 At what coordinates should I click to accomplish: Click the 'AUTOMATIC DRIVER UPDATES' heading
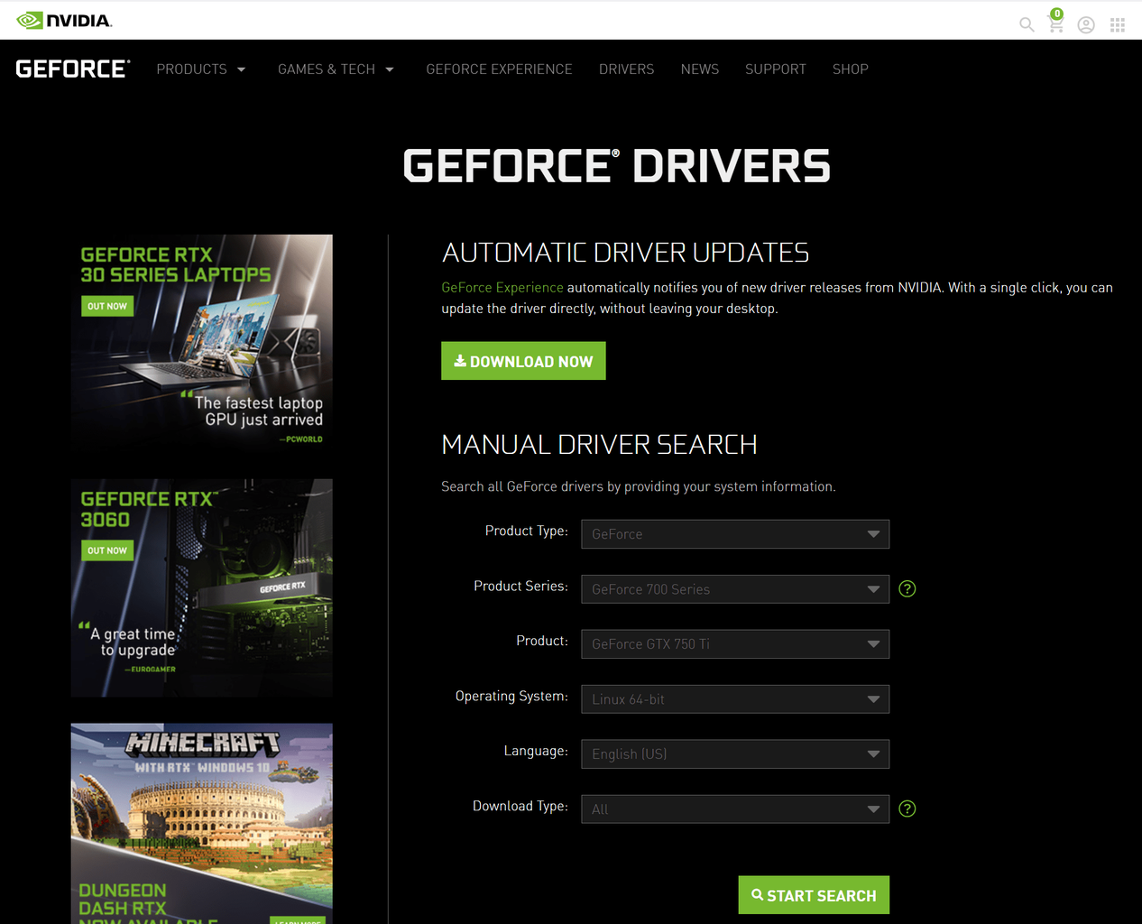coord(625,253)
